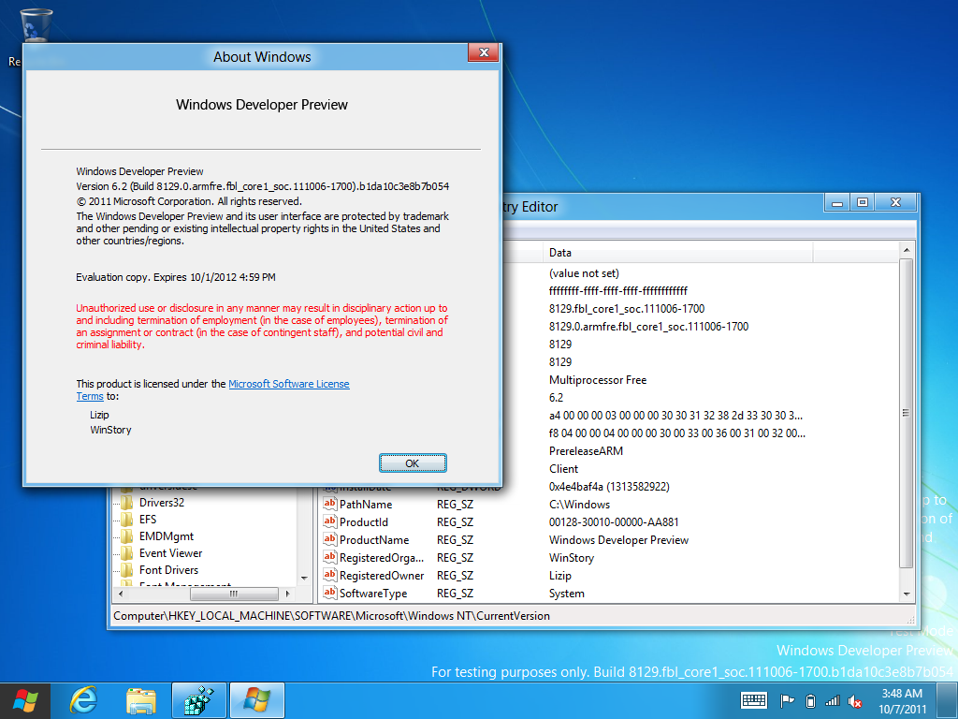Select the Font Drivers folder icon
Viewport: 958px width, 719px height.
[x=127, y=570]
